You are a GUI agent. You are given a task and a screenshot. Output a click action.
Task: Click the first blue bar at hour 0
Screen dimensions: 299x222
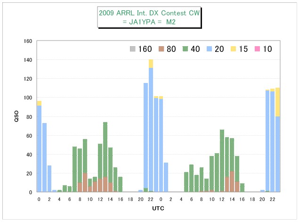(x=39, y=148)
